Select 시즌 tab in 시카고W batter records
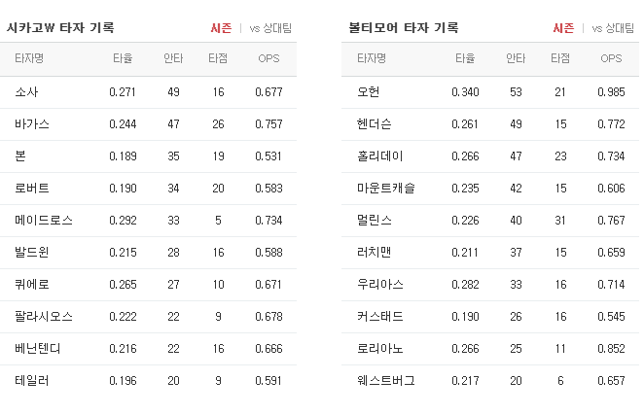Viewport: 644px width, 415px height. [x=221, y=28]
